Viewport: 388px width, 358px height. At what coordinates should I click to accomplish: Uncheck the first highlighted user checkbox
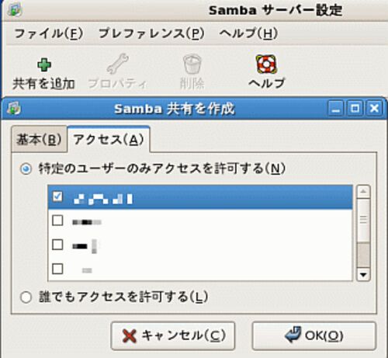57,196
